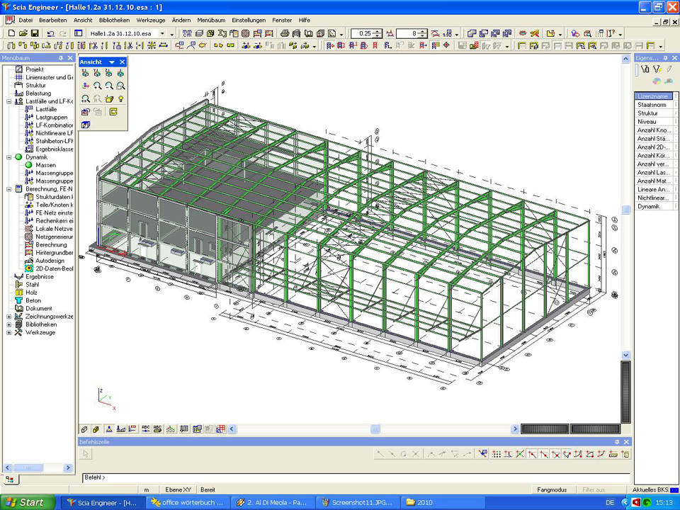
Task: Expand the Bibliotheken tree node
Action: click(x=9, y=324)
